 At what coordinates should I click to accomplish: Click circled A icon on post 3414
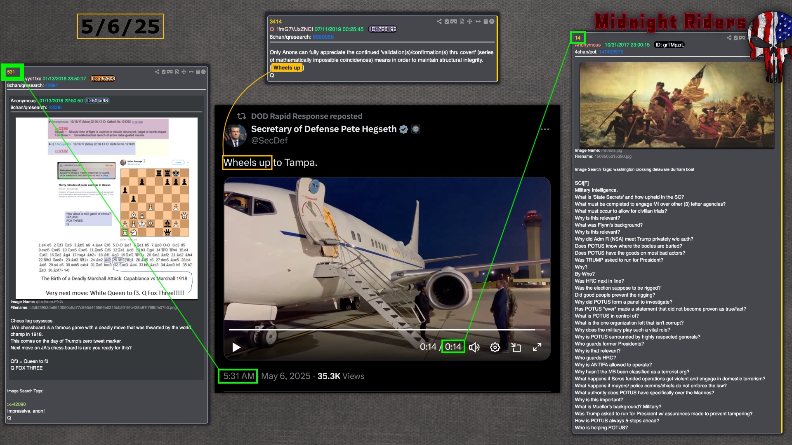coord(492,21)
